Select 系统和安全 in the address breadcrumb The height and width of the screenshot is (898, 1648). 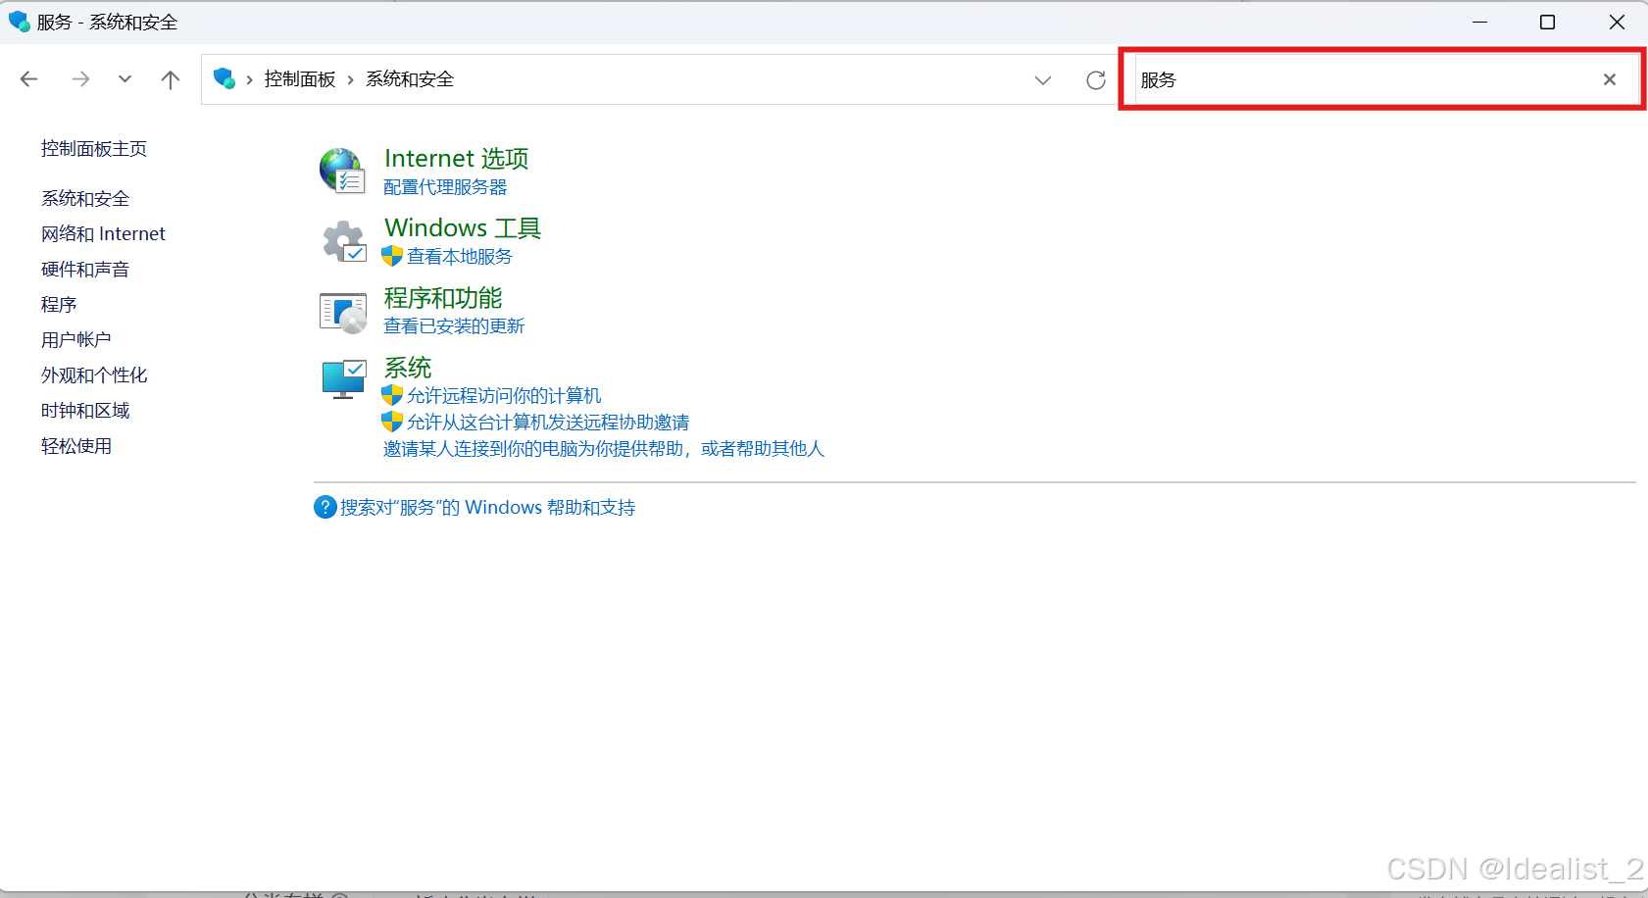click(410, 79)
